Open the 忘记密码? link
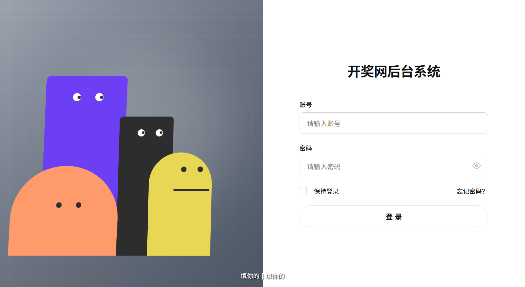This screenshot has height=287, width=525. (471, 191)
